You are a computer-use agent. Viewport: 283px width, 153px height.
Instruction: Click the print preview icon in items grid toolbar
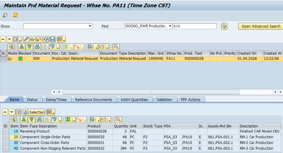coord(118,119)
